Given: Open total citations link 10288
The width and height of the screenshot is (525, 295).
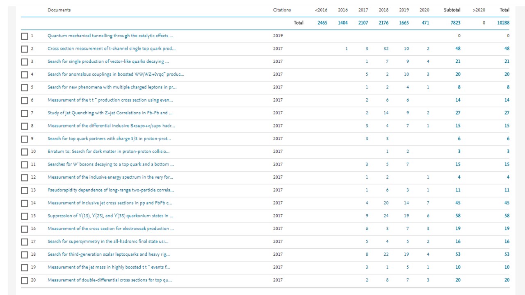Looking at the screenshot, I should (503, 23).
